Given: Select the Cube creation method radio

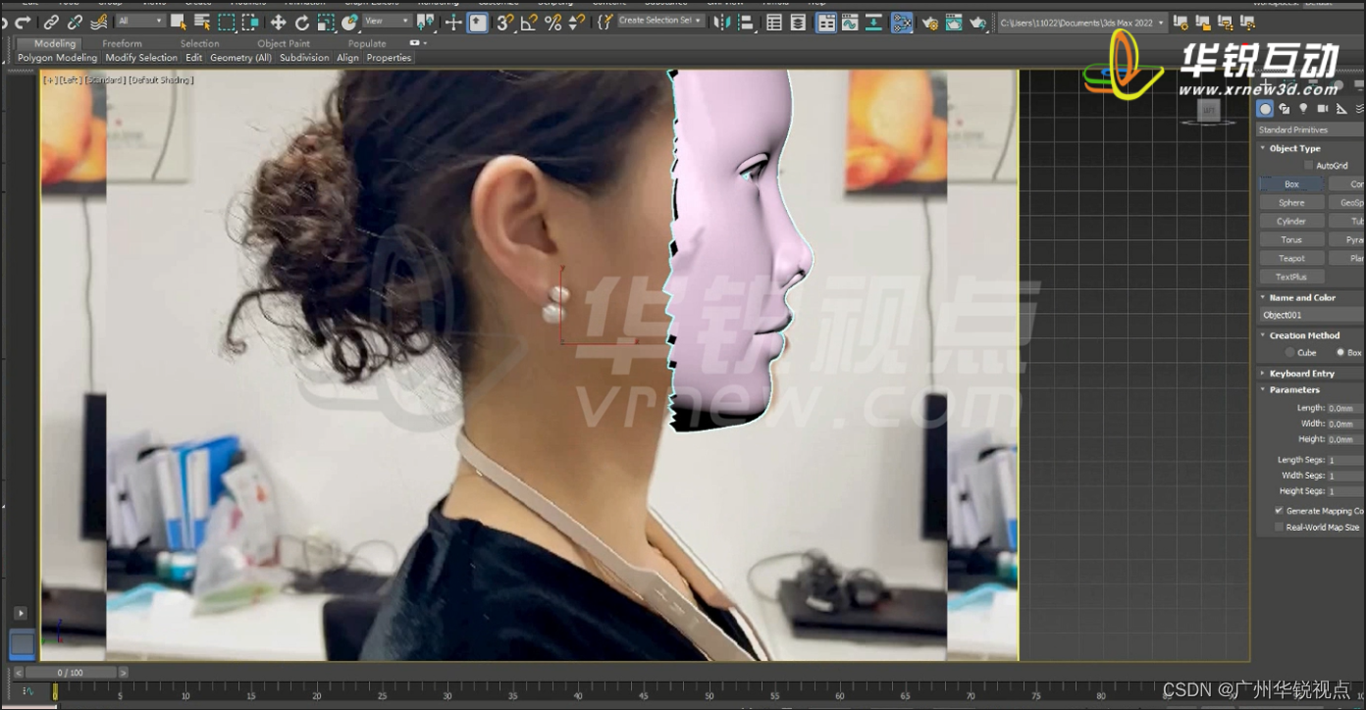Looking at the screenshot, I should (x=1290, y=352).
